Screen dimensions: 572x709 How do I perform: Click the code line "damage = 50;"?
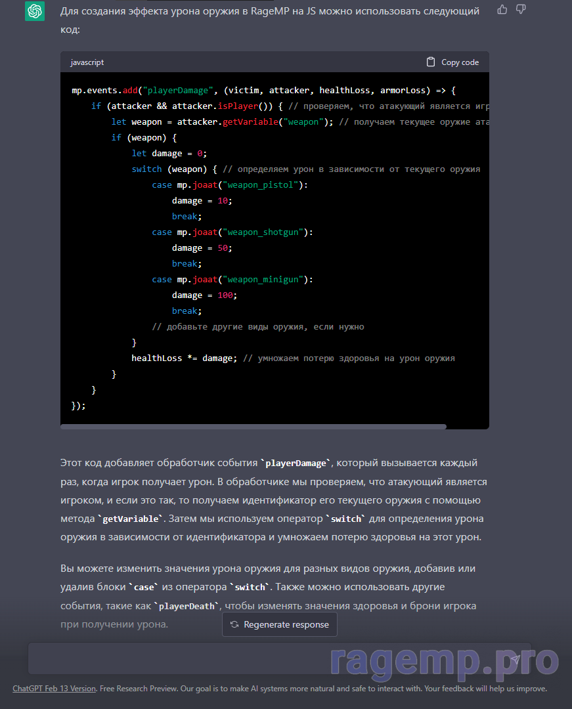202,248
